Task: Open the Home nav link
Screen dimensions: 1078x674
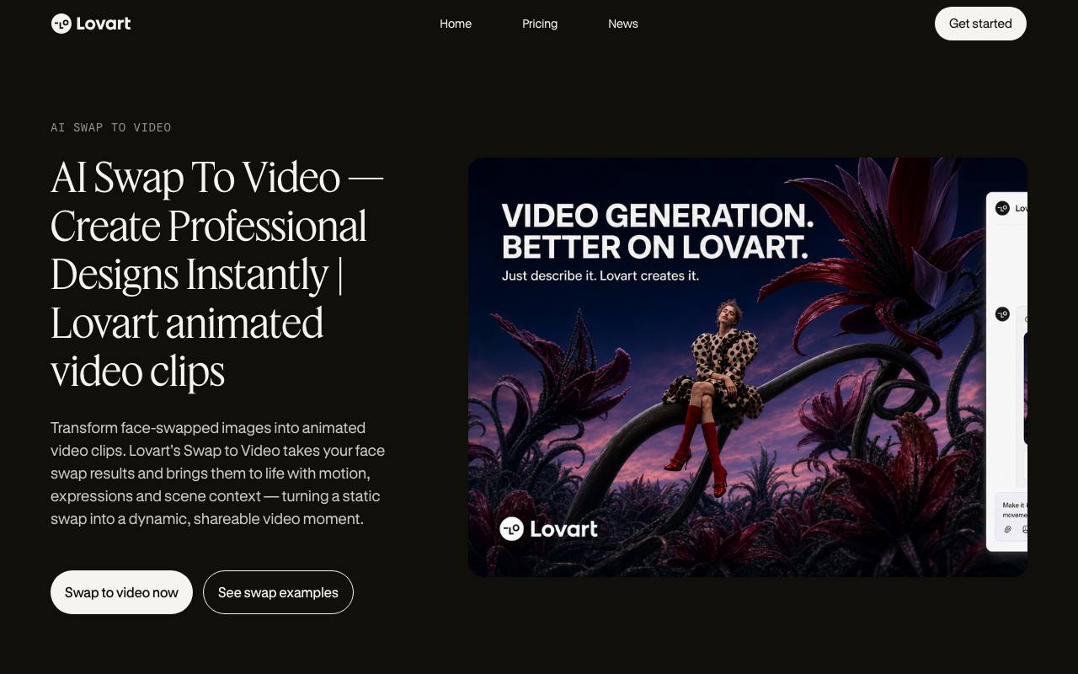Action: (x=456, y=24)
